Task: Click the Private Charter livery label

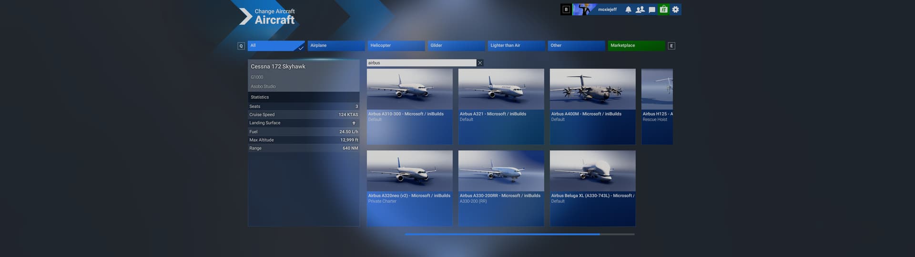Action: (x=382, y=201)
